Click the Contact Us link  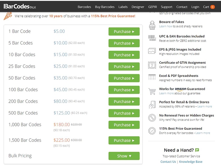pos(168,162)
